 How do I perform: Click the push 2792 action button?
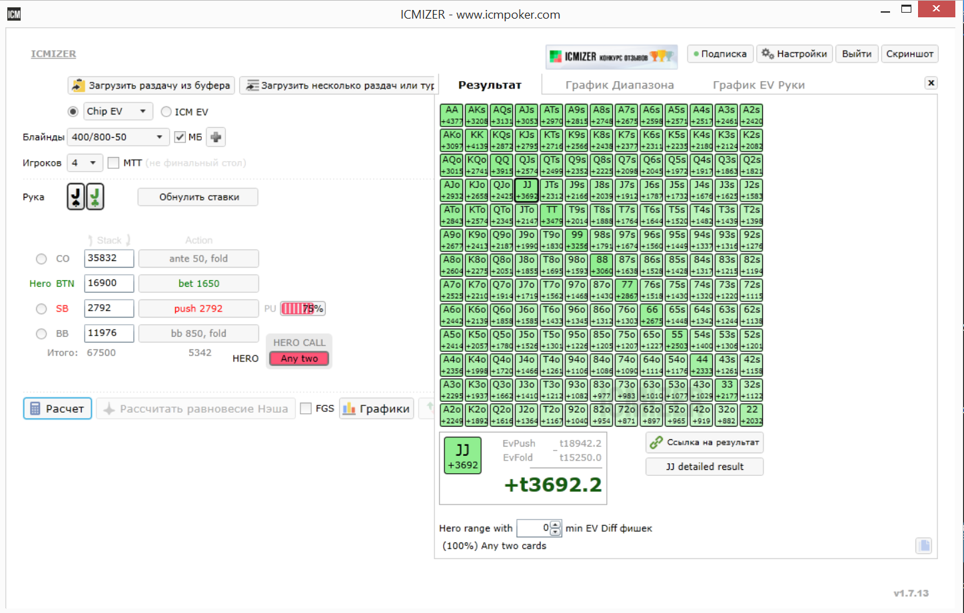click(199, 309)
